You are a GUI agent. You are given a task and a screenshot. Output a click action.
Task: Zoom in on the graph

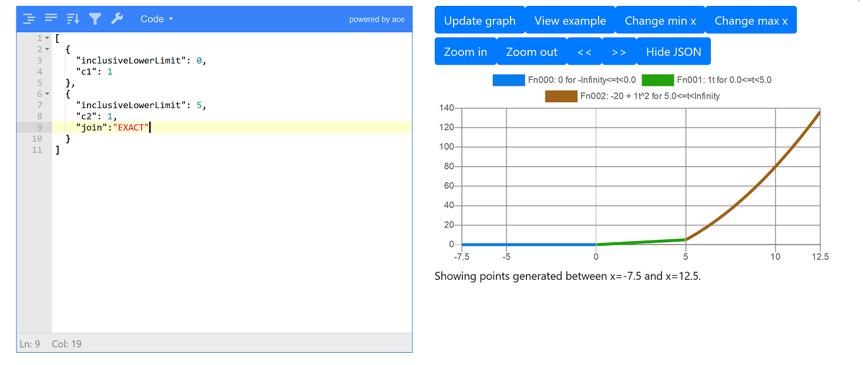[465, 52]
